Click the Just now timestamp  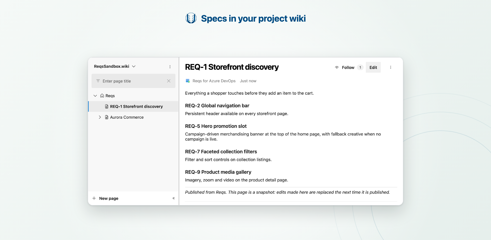(248, 81)
